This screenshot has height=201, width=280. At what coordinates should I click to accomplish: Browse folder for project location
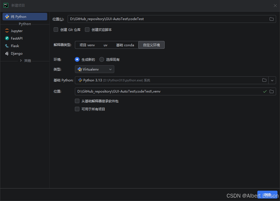pos(271,19)
